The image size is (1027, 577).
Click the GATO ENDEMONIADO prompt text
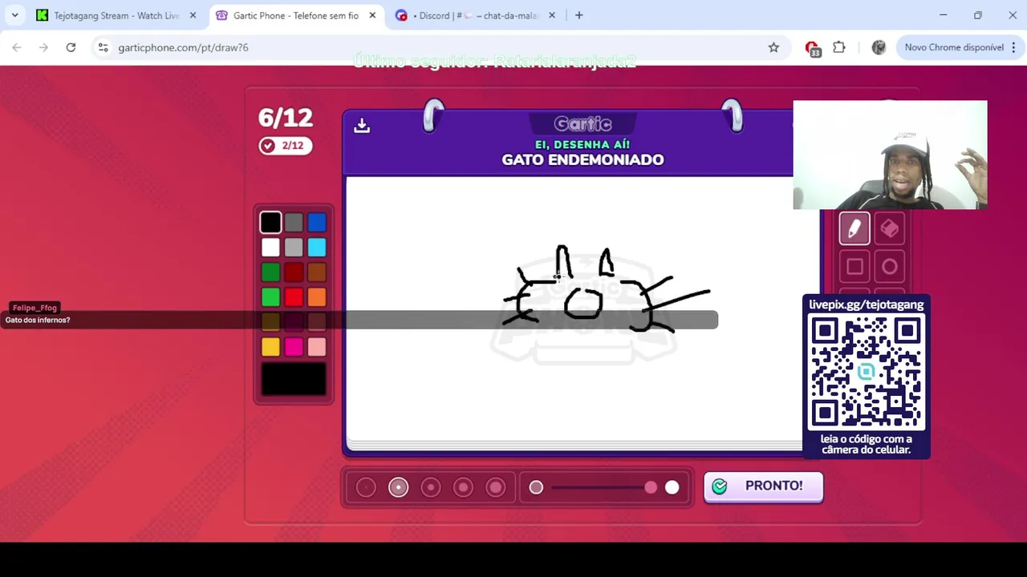coord(583,159)
